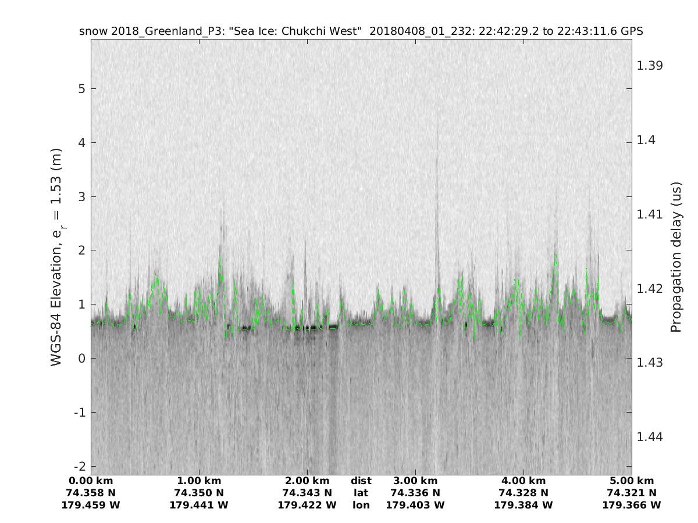Click the 1.39 propagation delay tick
The image size is (698, 523).
650,65
